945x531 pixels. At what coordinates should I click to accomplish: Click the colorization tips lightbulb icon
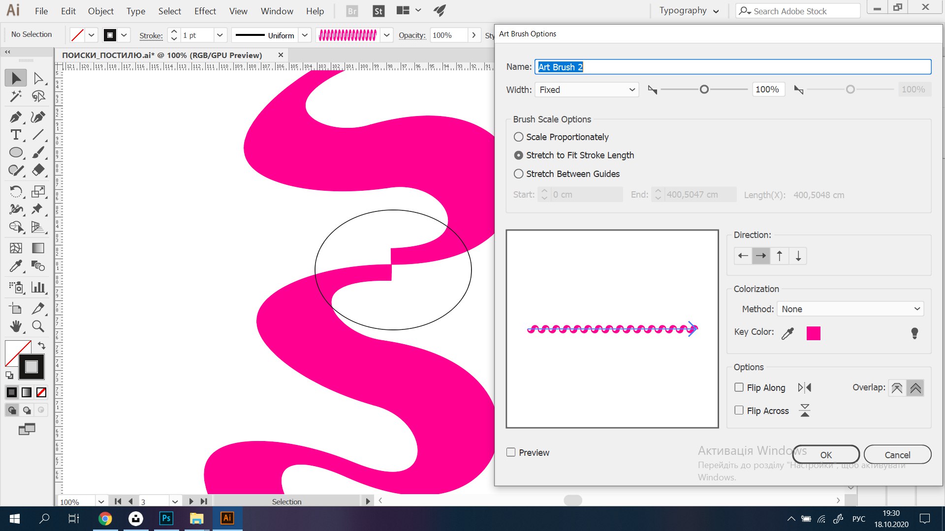coord(914,333)
